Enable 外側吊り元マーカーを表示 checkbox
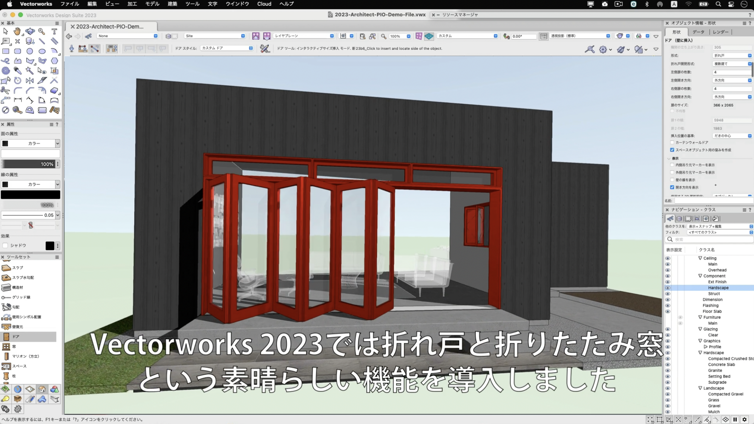754x424 pixels. [x=672, y=172]
